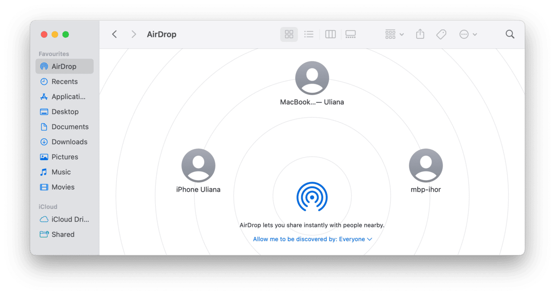Open Allow me to be discovered by dropdown
The image size is (555, 295).
[x=313, y=239]
